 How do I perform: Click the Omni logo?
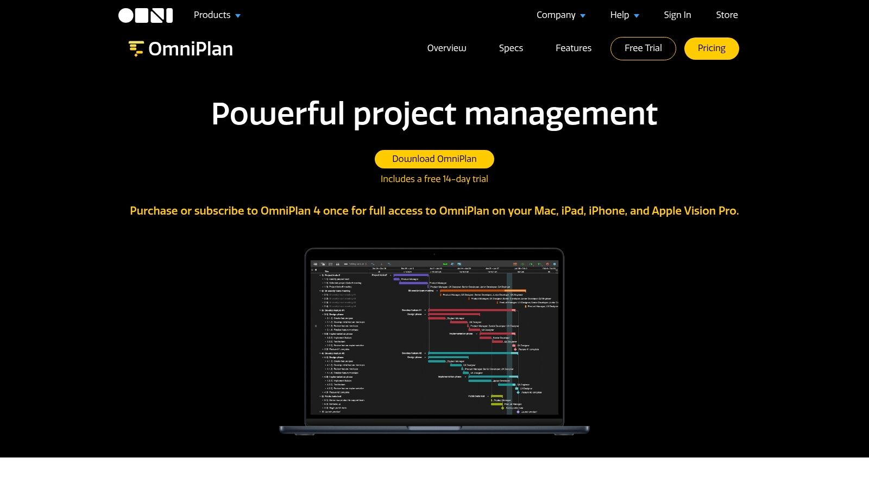tap(146, 15)
